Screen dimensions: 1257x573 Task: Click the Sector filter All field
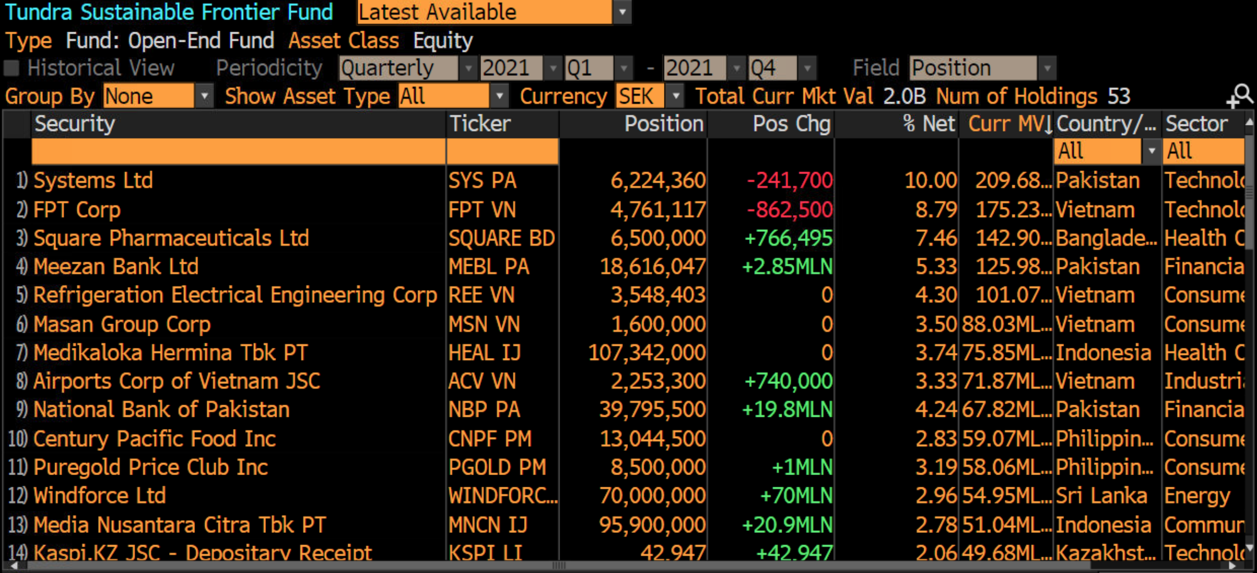pyautogui.click(x=1204, y=151)
